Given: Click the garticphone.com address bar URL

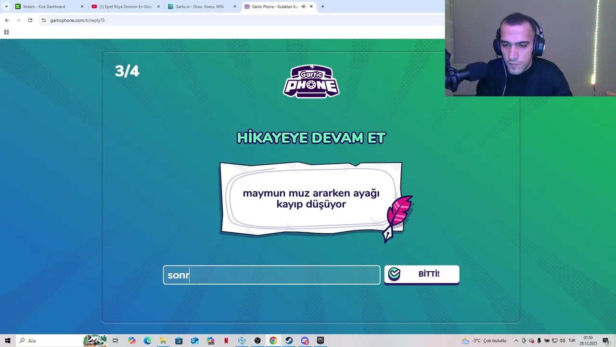Looking at the screenshot, I should (77, 20).
